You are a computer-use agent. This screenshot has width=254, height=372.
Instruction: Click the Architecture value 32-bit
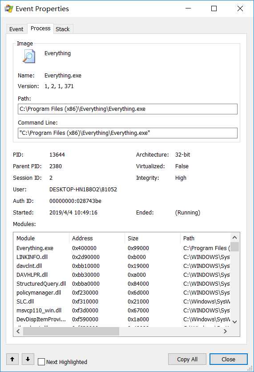pos(183,155)
